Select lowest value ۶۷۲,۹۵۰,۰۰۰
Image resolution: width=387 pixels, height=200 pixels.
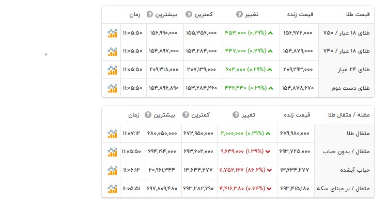198,134
